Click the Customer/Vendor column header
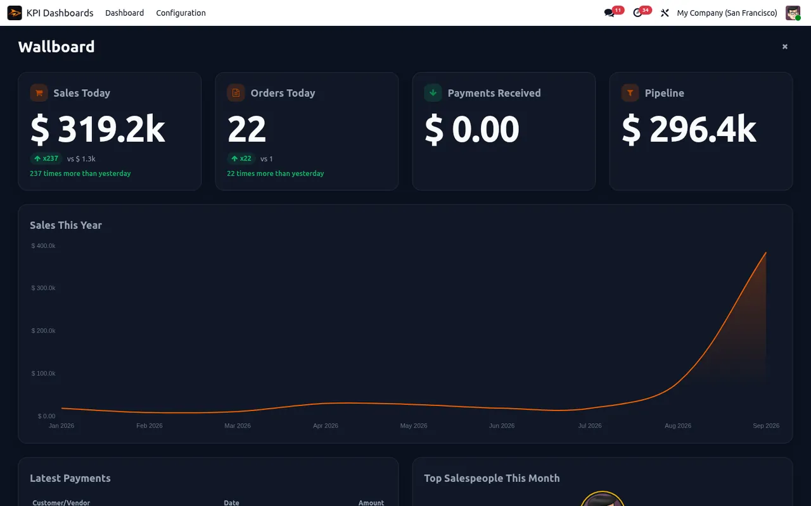Screen dimensions: 811x506 pyautogui.click(x=61, y=503)
